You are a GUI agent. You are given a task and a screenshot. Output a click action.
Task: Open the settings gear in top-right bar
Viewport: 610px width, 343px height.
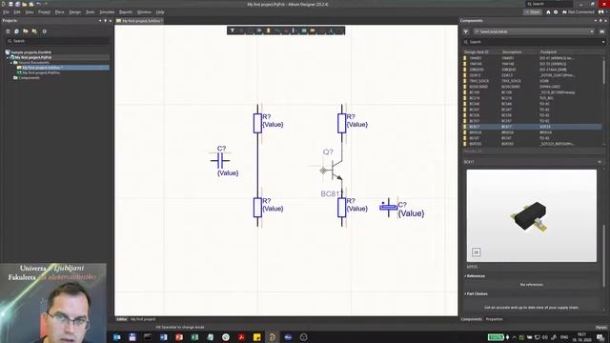(556, 12)
